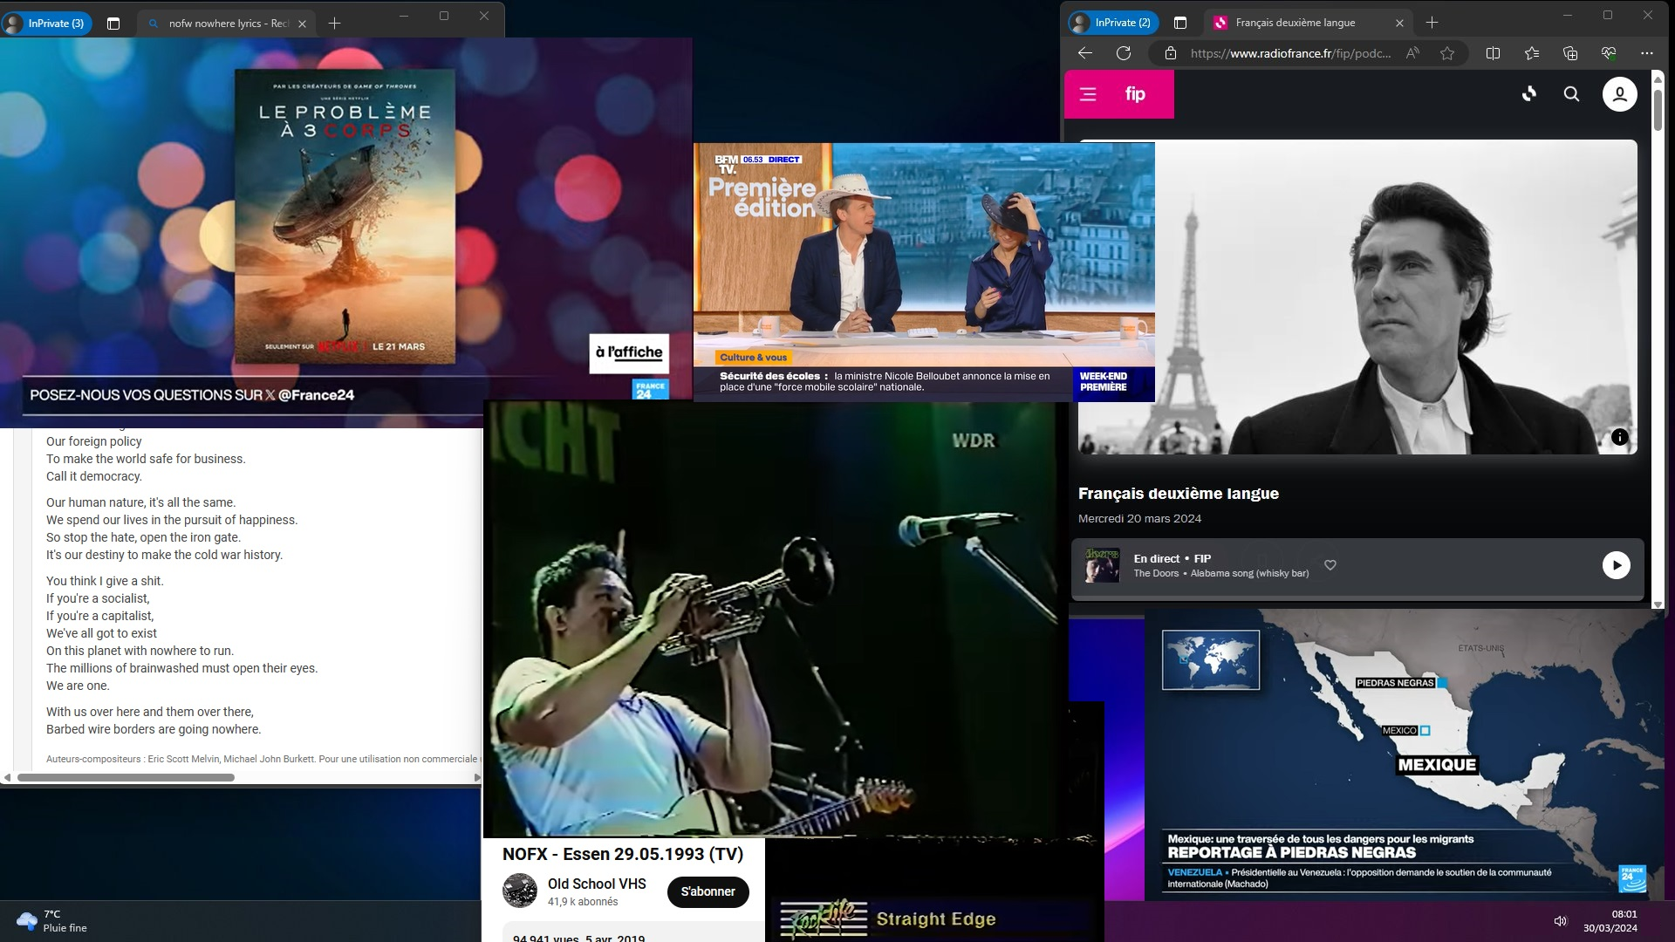Click S'abonner button for Old School VHS
Viewport: 1675px width, 942px height.
(708, 891)
